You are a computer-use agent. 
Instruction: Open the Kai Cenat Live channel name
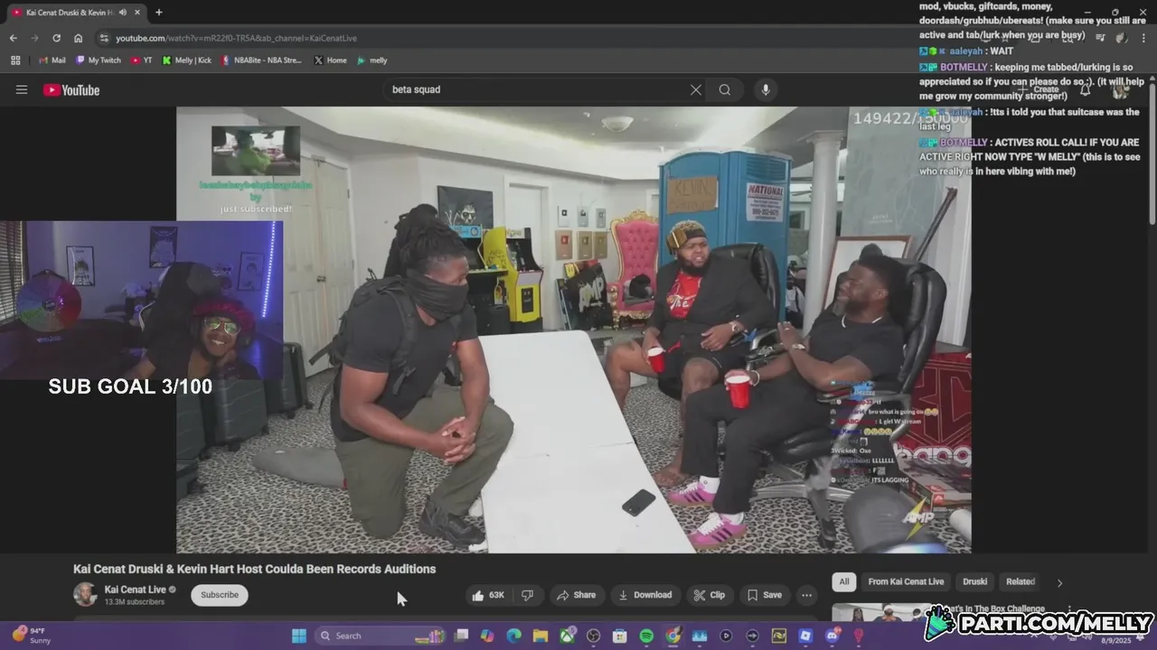click(x=135, y=590)
